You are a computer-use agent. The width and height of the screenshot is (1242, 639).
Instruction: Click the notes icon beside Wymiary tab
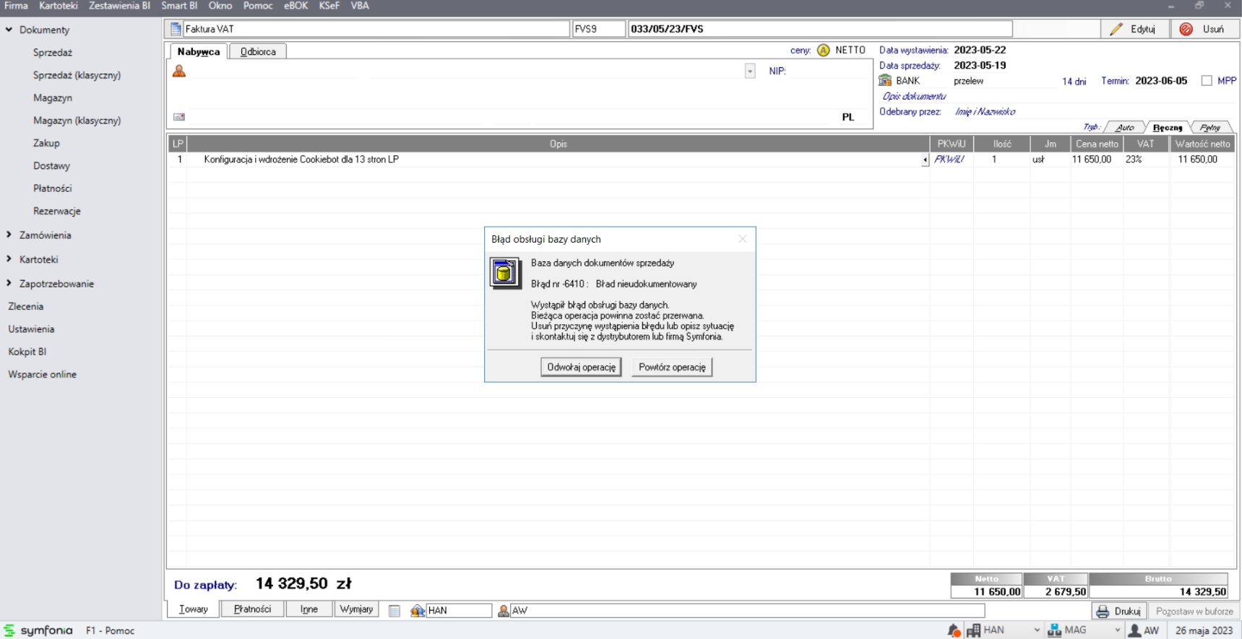pos(394,611)
